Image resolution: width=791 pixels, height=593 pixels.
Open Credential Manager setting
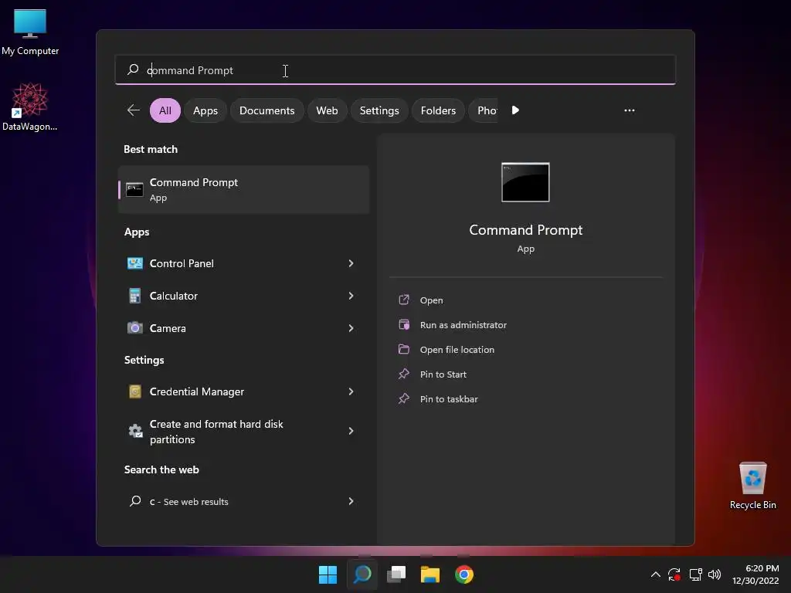[x=243, y=391]
